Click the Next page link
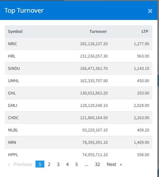159x177 pixels. click(x=111, y=164)
